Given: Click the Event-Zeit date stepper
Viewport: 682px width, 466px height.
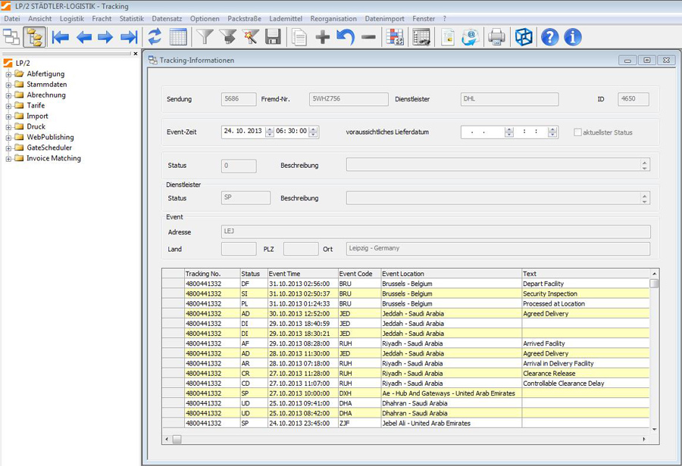Looking at the screenshot, I should [270, 132].
